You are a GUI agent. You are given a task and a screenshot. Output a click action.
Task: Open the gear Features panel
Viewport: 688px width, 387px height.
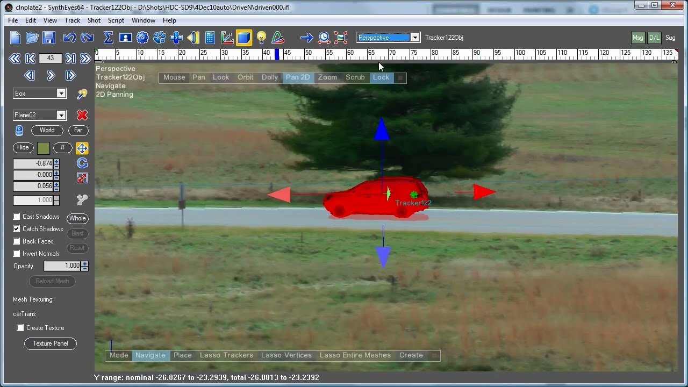pos(142,38)
